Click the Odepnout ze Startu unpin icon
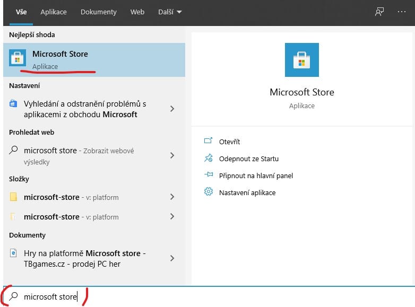The width and height of the screenshot is (415, 307). [208, 158]
